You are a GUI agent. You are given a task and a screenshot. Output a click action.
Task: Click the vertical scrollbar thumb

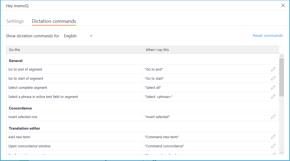point(281,77)
